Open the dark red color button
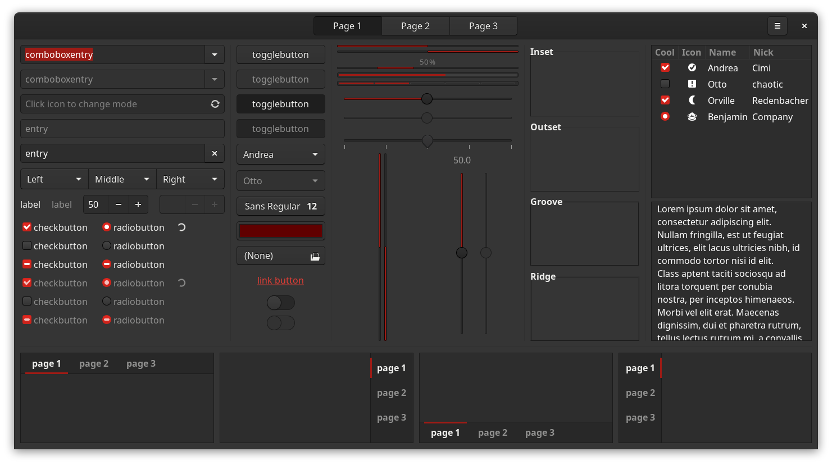The image size is (832, 465). pos(281,231)
